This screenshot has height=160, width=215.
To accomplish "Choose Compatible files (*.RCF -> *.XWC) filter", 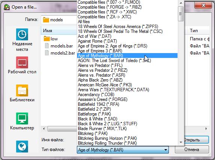I will (127, 12).
